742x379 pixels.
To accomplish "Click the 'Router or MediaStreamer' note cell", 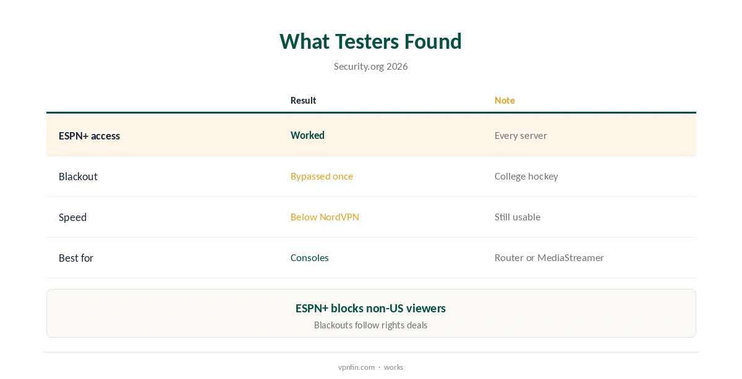I will (549, 257).
